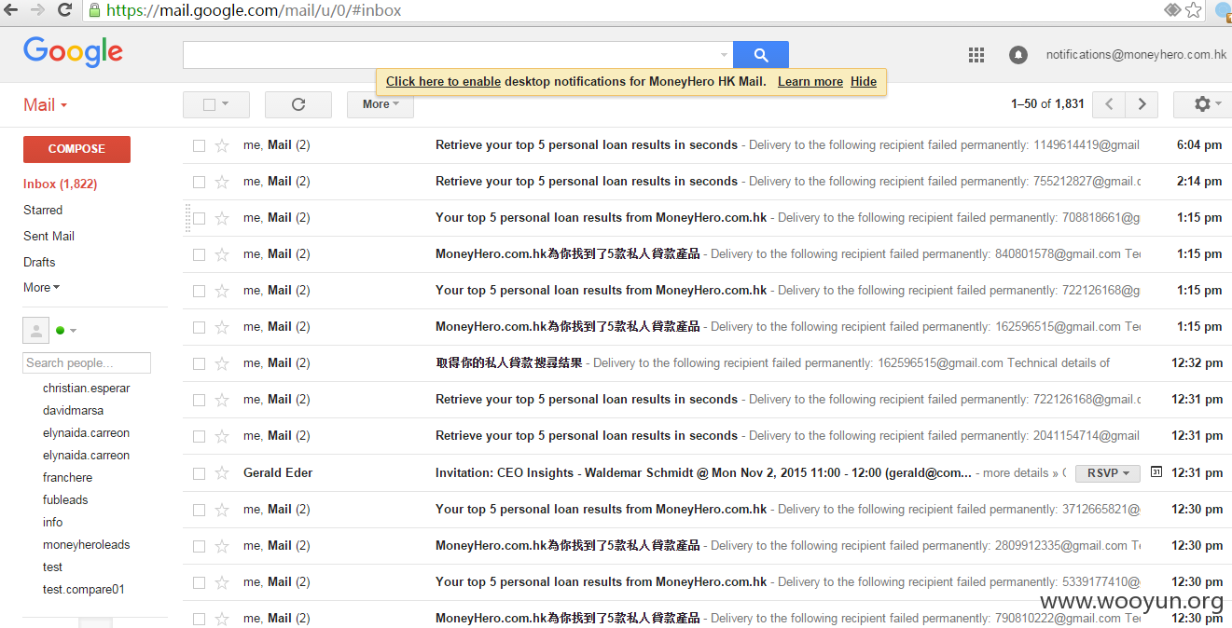Expand the More actions dropdown in toolbar
1232x628 pixels.
[x=381, y=104]
